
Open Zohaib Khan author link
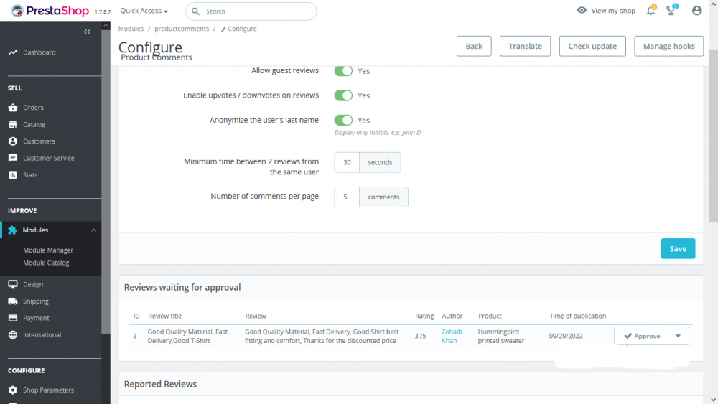tap(452, 336)
